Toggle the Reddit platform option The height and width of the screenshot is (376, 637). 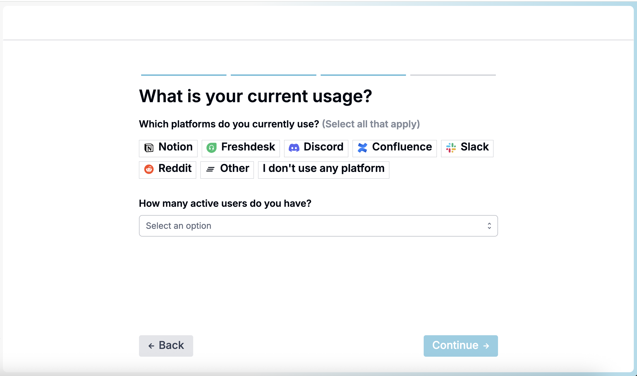[x=167, y=170]
